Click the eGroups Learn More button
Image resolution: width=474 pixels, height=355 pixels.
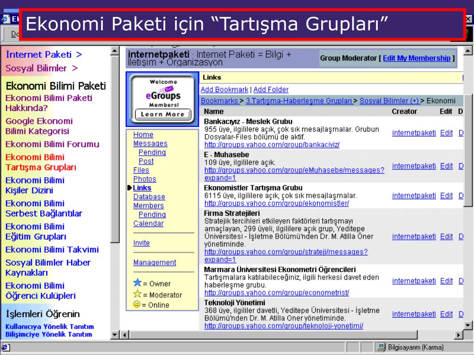click(x=162, y=115)
